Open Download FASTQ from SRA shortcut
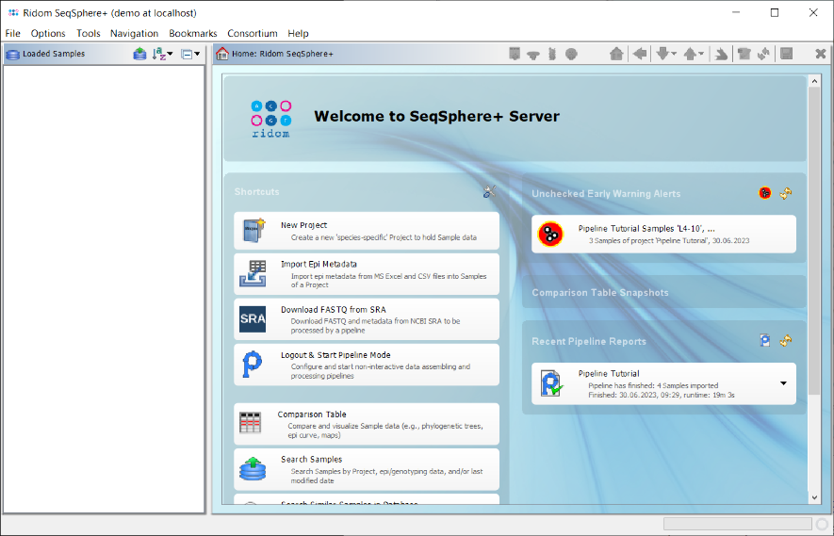Viewport: 834px width, 536px height. (367, 319)
